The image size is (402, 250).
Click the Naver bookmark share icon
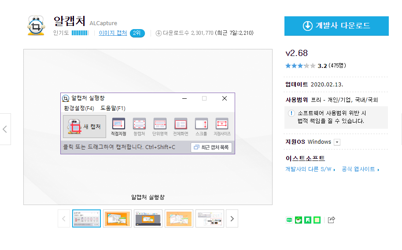pos(308,220)
